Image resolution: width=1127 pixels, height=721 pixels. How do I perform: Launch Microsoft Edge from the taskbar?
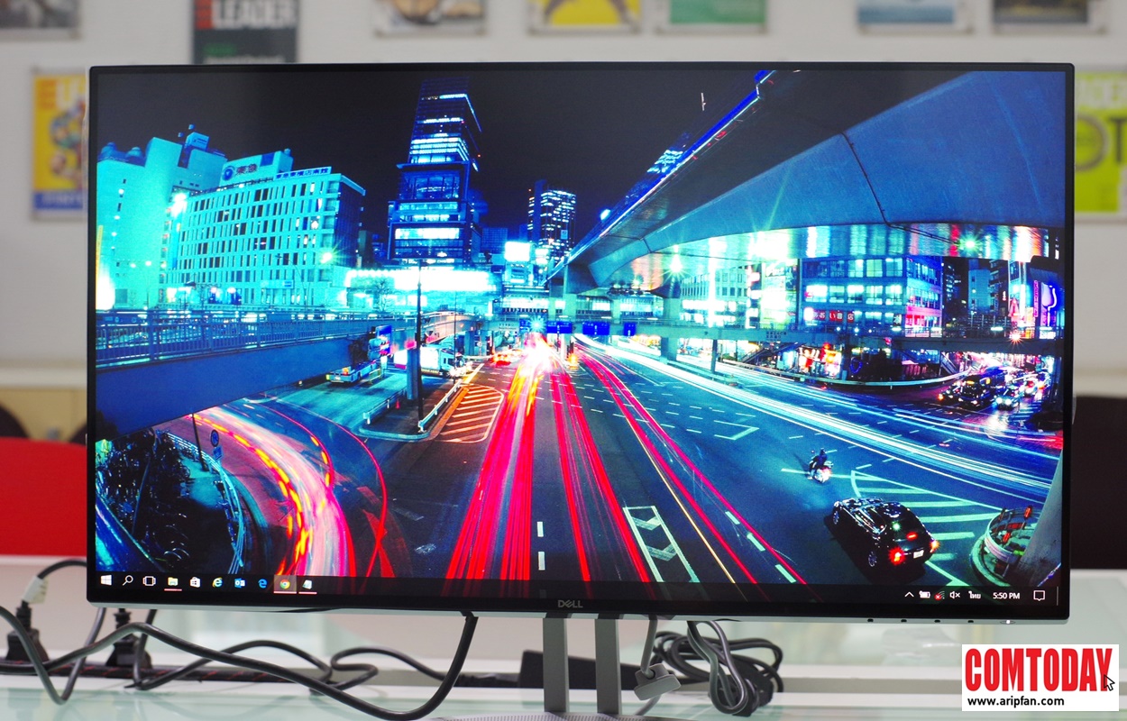(x=262, y=583)
